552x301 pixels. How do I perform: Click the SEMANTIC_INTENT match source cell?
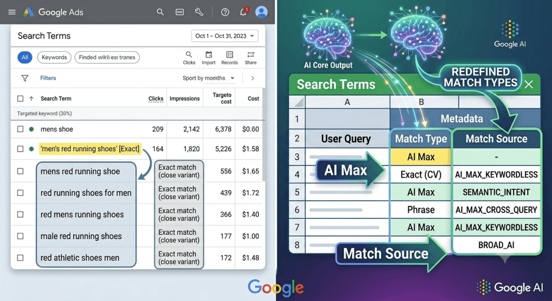[496, 192]
